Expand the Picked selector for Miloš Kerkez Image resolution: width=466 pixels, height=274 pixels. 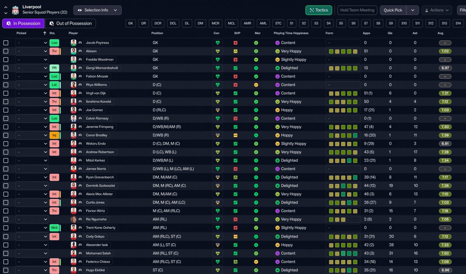click(32, 161)
